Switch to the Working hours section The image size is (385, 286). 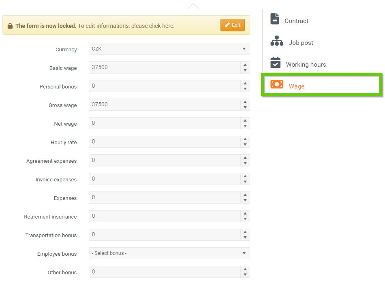click(x=306, y=65)
